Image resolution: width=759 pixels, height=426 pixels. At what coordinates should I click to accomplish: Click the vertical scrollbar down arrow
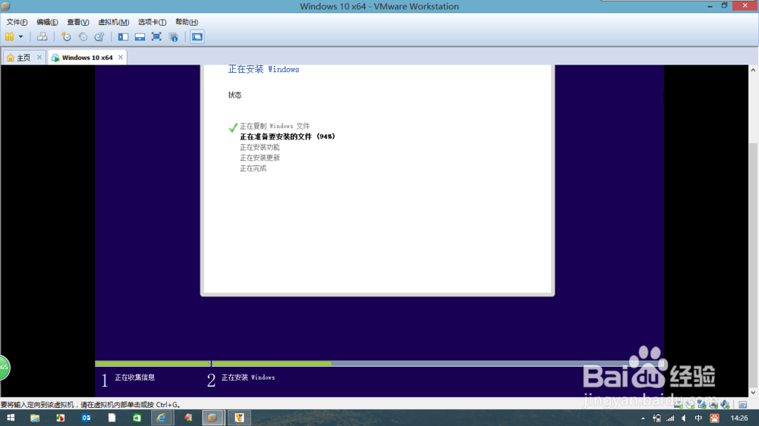pyautogui.click(x=753, y=393)
